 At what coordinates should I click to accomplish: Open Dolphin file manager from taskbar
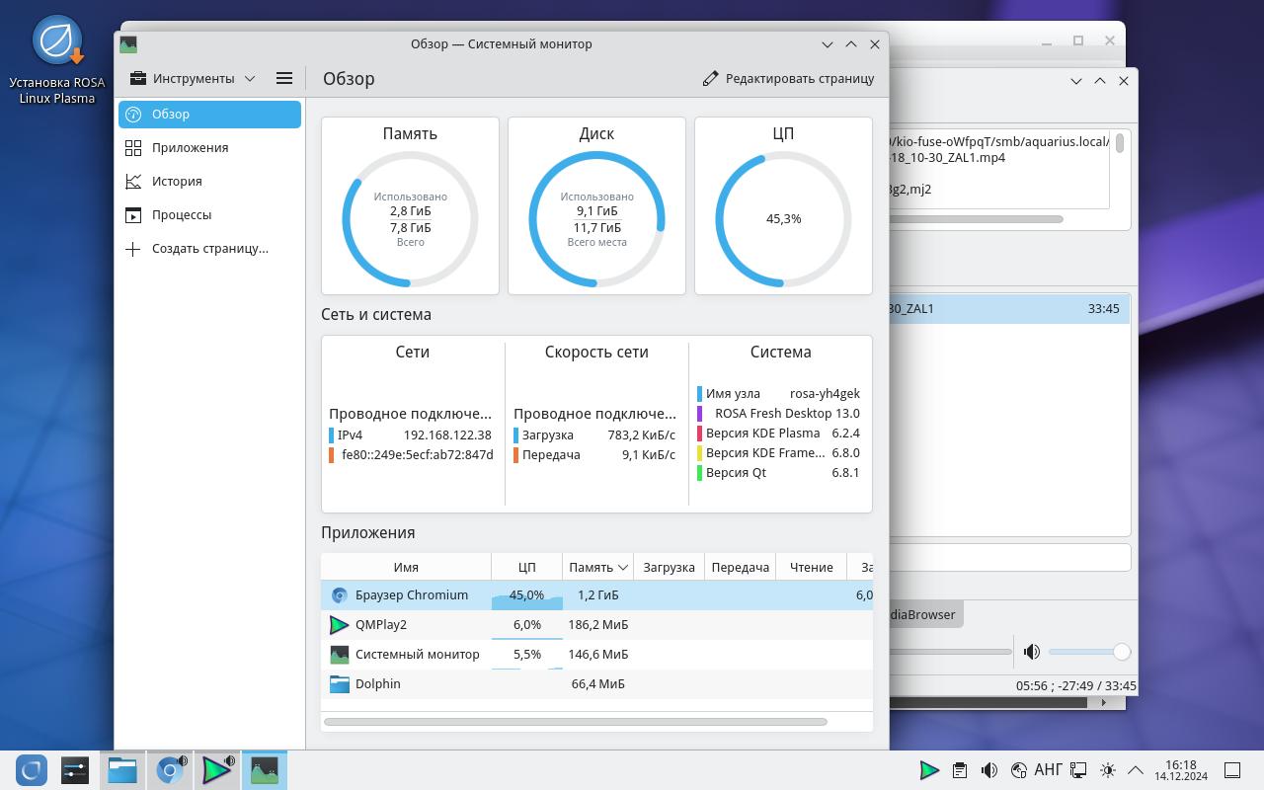coord(122,770)
